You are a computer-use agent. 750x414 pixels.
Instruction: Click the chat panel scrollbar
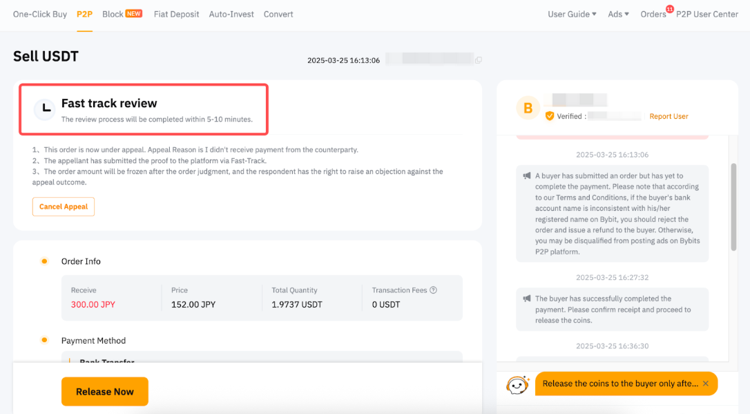(733, 207)
